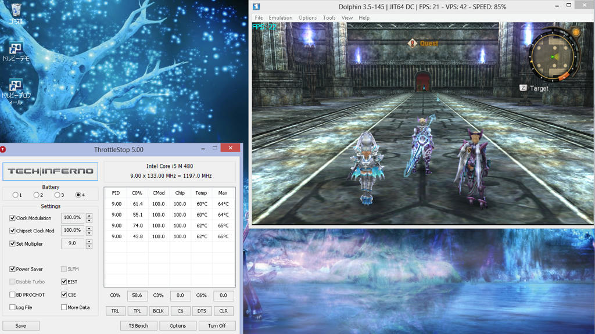Click the Quest marker icon in game

(x=413, y=43)
